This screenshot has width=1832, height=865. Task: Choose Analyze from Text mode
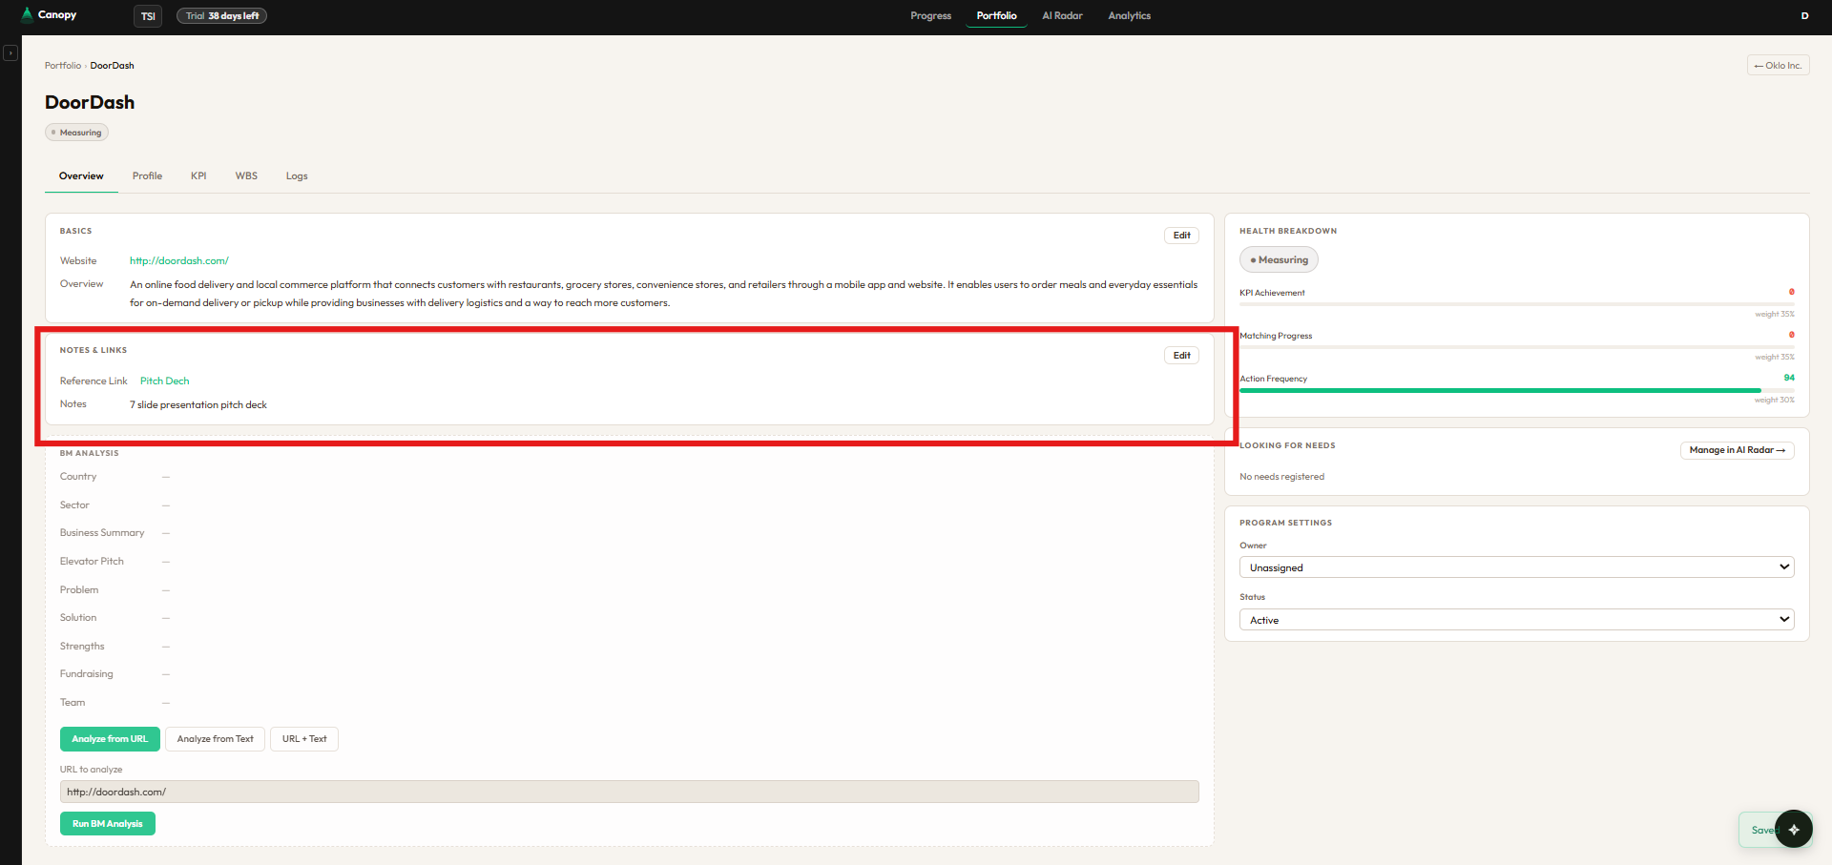point(215,739)
